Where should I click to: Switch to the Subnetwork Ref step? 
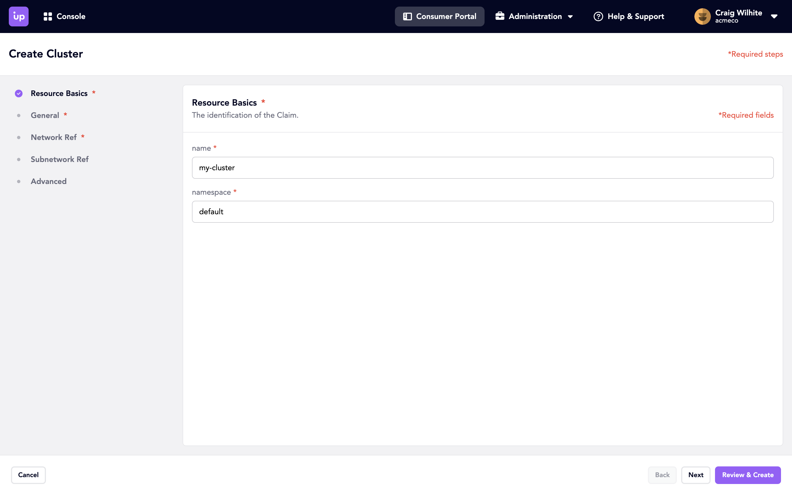(x=60, y=159)
